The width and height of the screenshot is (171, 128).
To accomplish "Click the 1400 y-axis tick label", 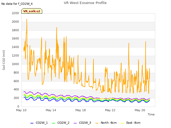I will [x=15, y=47].
